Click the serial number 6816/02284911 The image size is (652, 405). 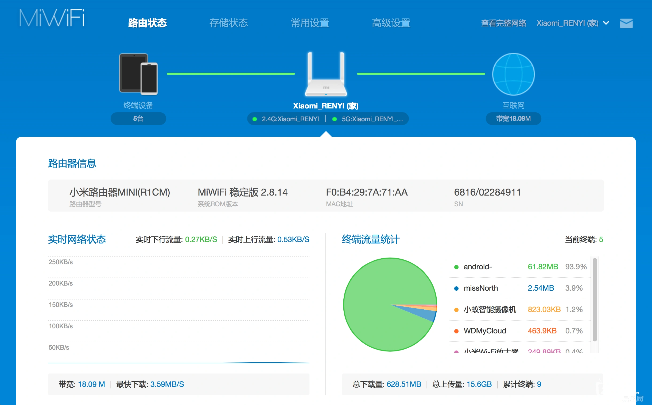click(x=487, y=192)
